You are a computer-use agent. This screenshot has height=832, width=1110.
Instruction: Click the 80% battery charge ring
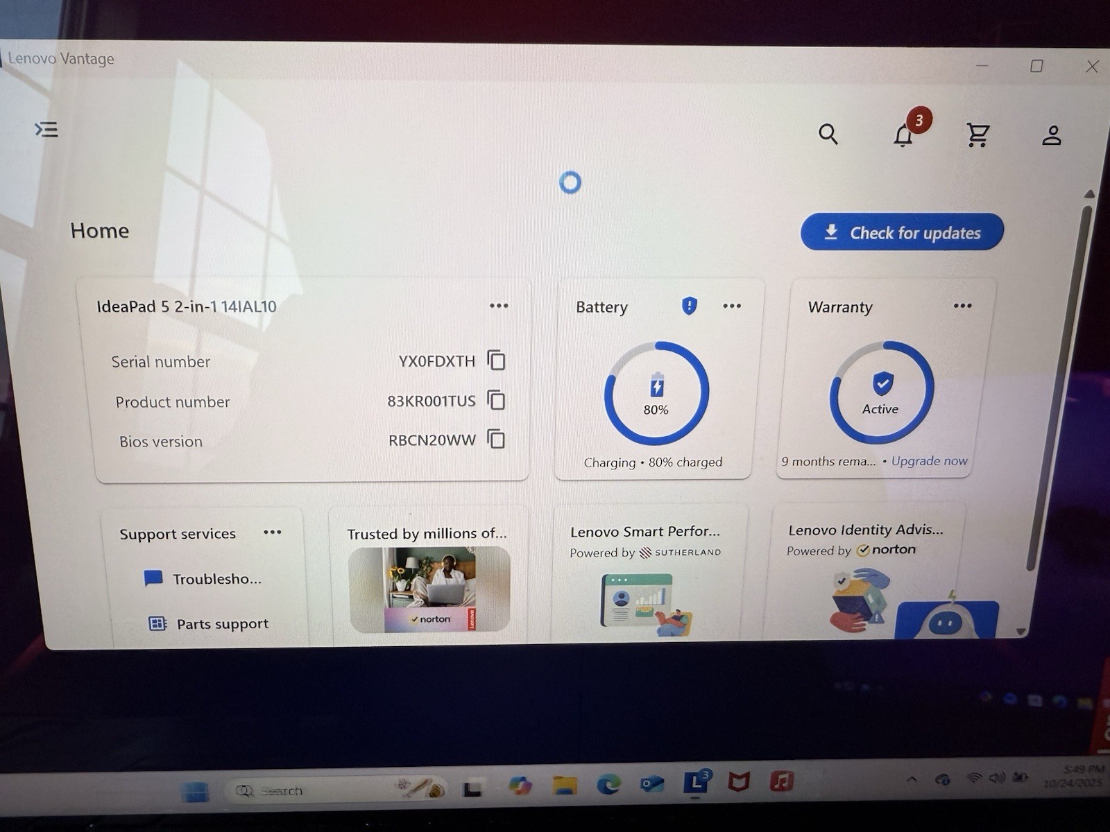coord(656,393)
